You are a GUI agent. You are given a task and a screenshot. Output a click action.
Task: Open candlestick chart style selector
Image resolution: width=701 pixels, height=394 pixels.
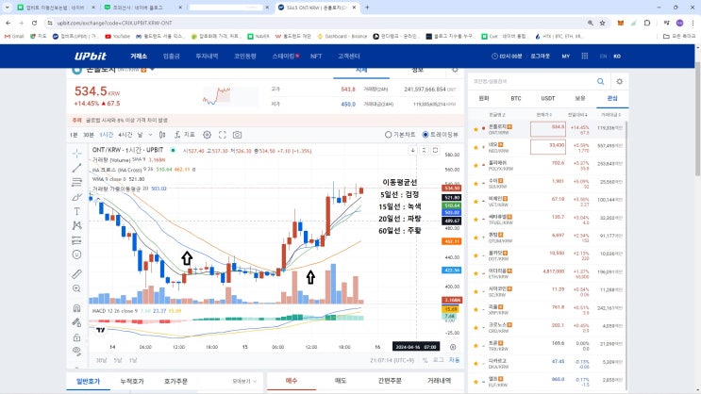coord(162,135)
